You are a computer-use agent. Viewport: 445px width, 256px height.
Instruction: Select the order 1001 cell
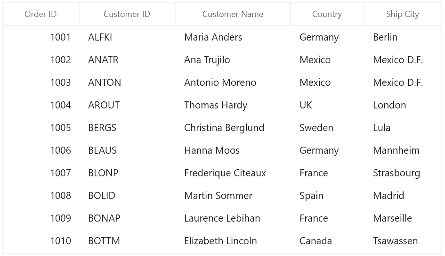click(41, 37)
